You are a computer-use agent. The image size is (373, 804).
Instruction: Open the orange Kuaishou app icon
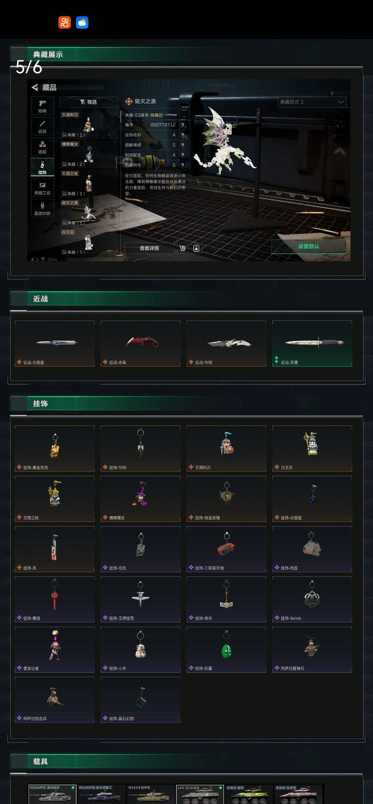(65, 22)
